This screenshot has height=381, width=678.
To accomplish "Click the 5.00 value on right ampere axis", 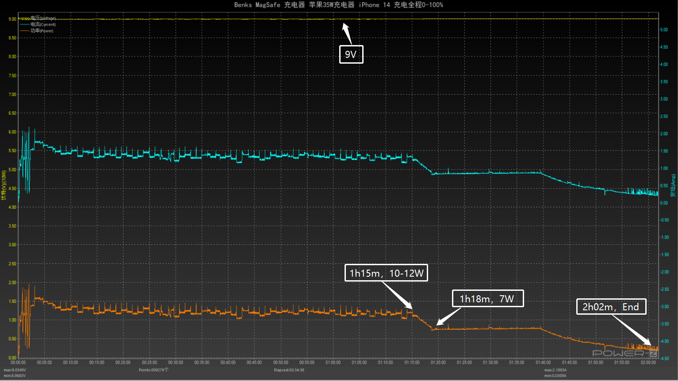I will pos(664,30).
